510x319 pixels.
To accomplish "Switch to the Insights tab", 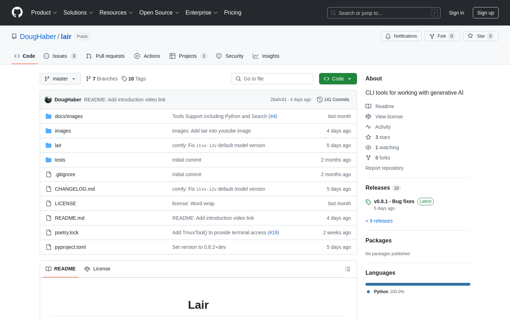I will [x=266, y=56].
